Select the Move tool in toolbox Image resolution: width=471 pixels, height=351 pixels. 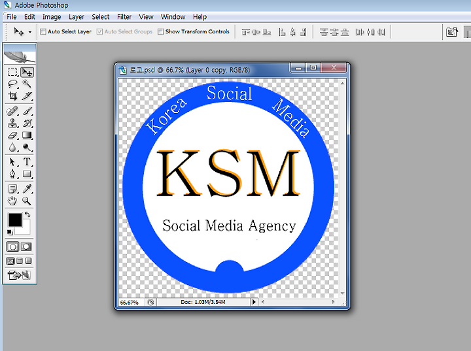(x=27, y=72)
